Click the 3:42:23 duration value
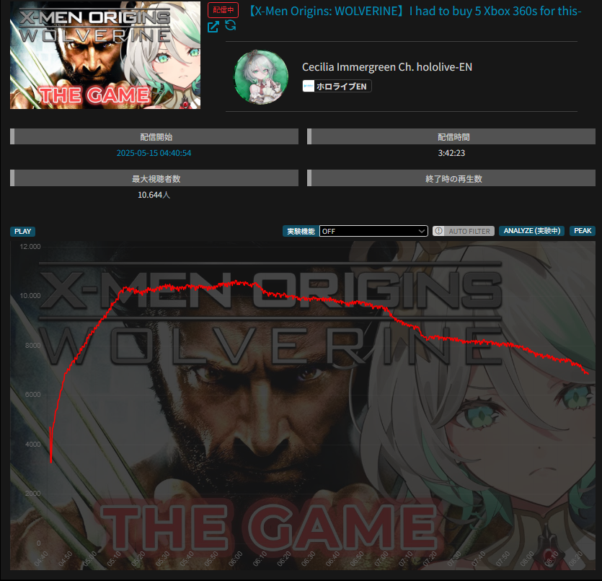The height and width of the screenshot is (581, 602). [451, 153]
